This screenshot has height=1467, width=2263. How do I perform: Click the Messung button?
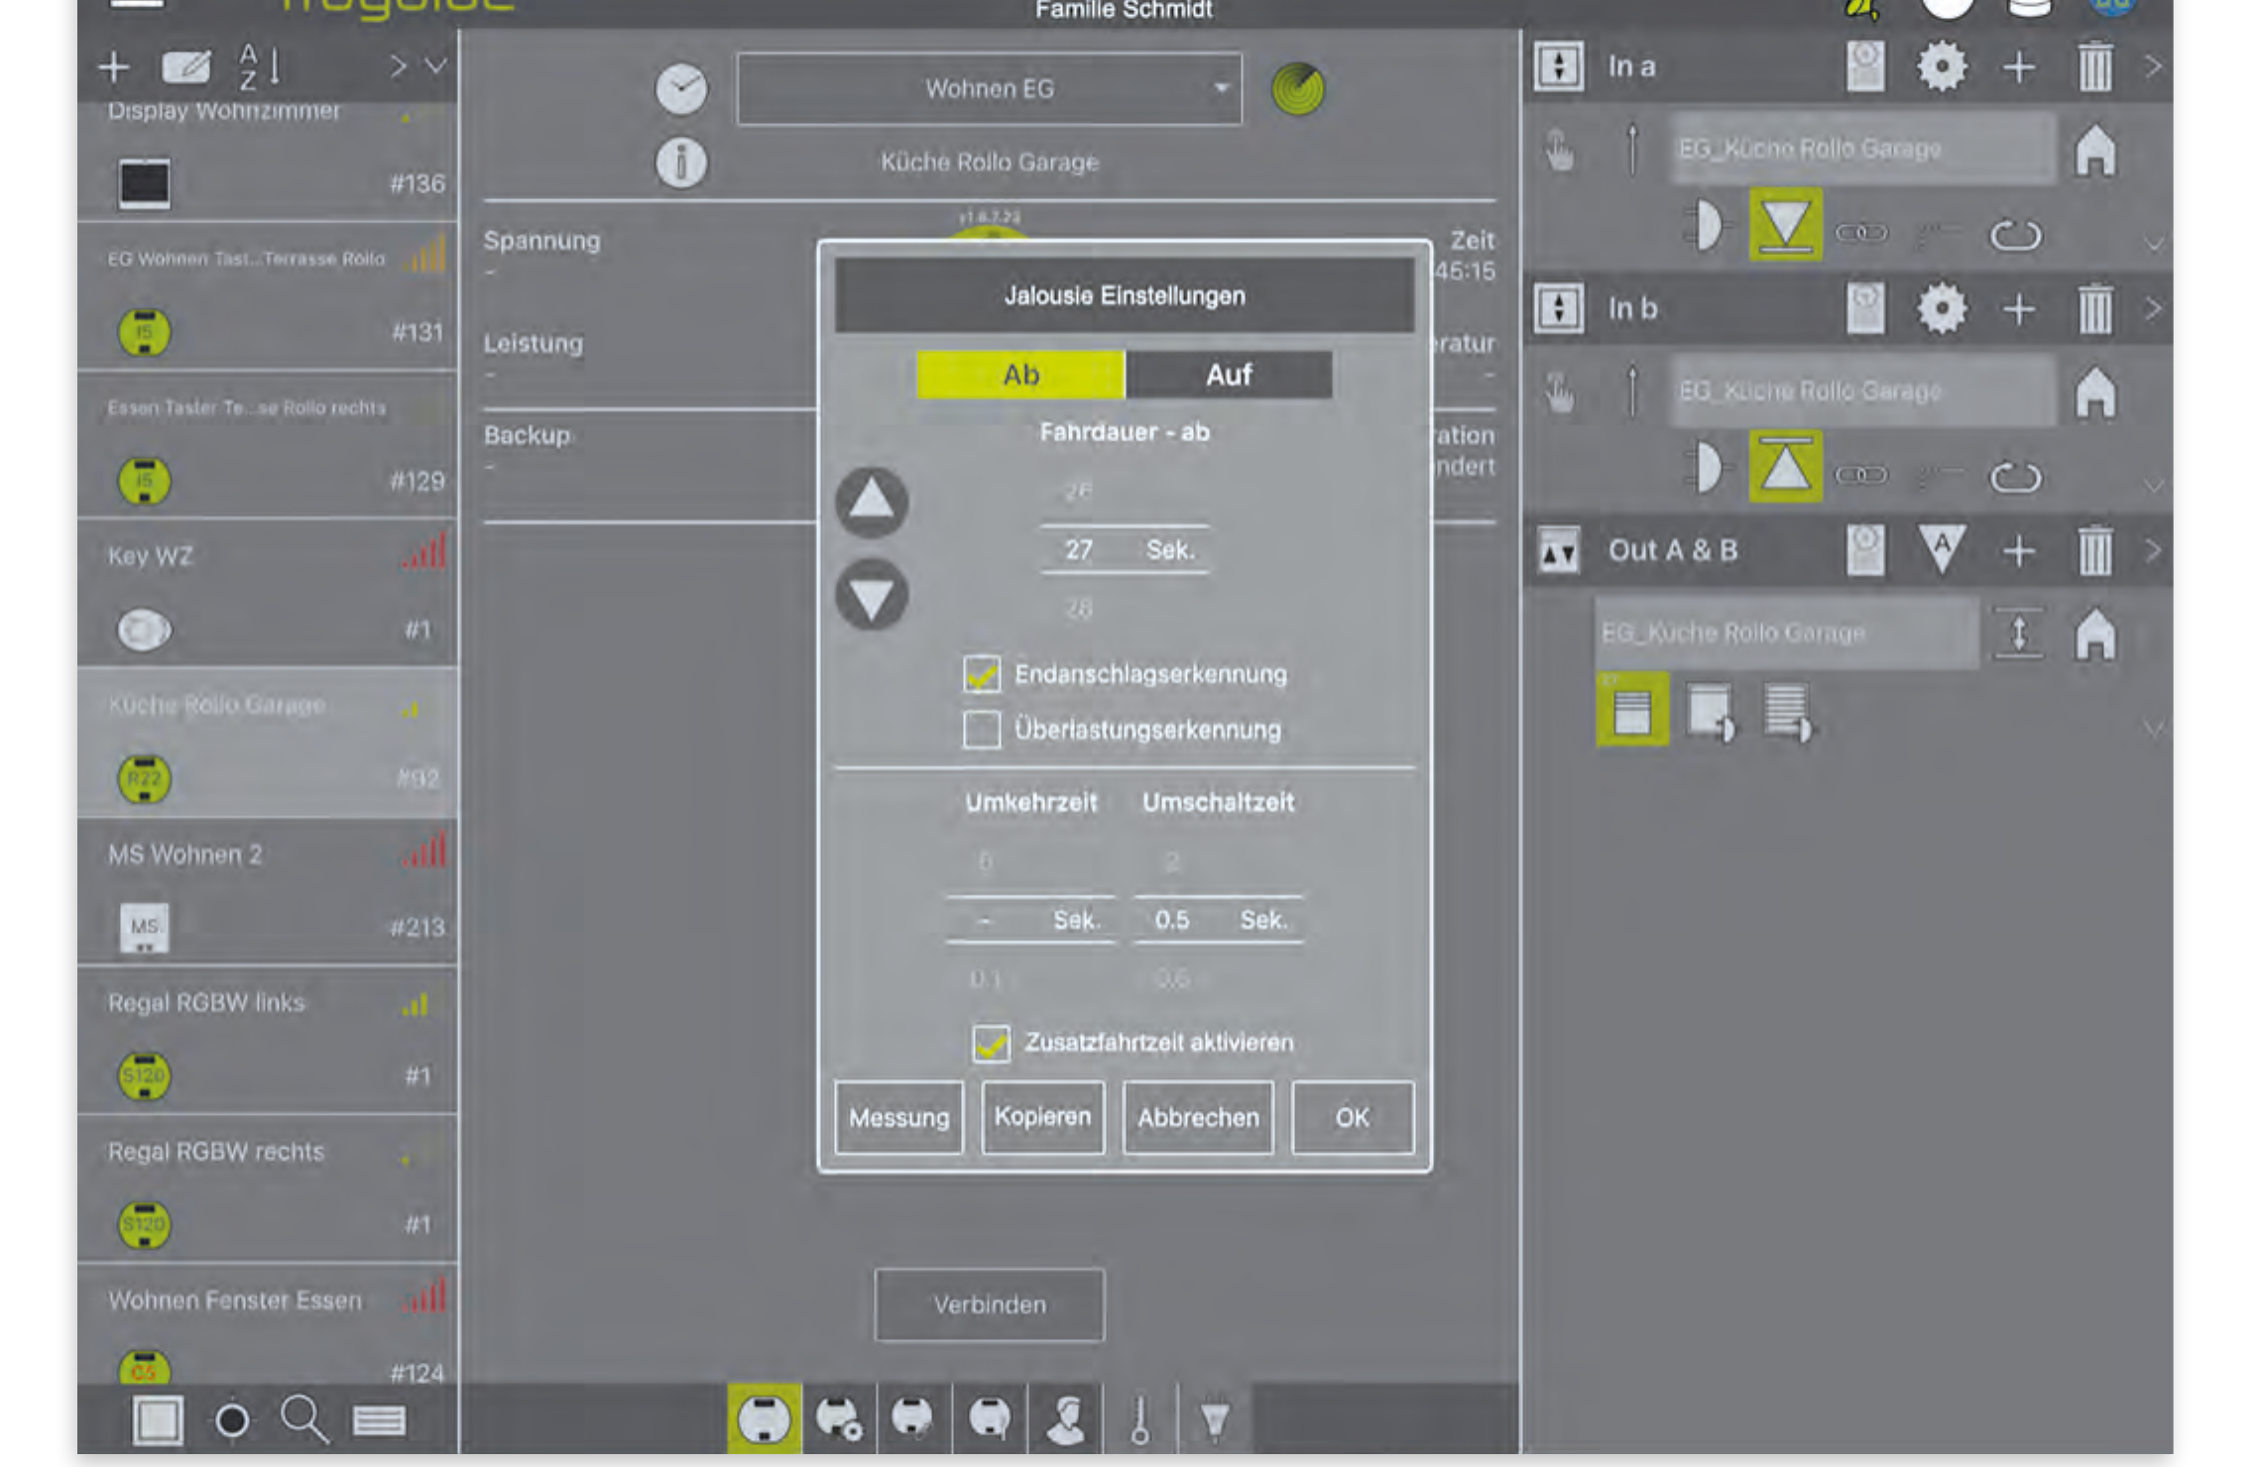(x=898, y=1117)
